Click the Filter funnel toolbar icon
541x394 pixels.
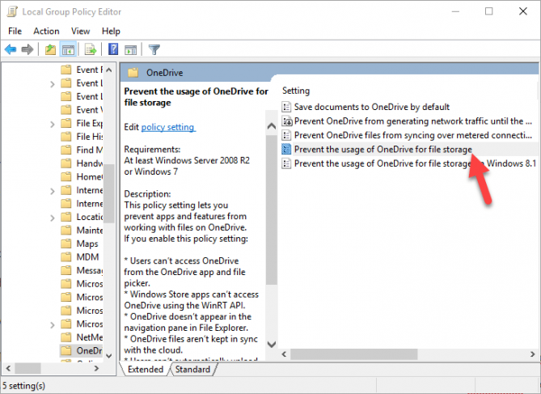click(154, 49)
